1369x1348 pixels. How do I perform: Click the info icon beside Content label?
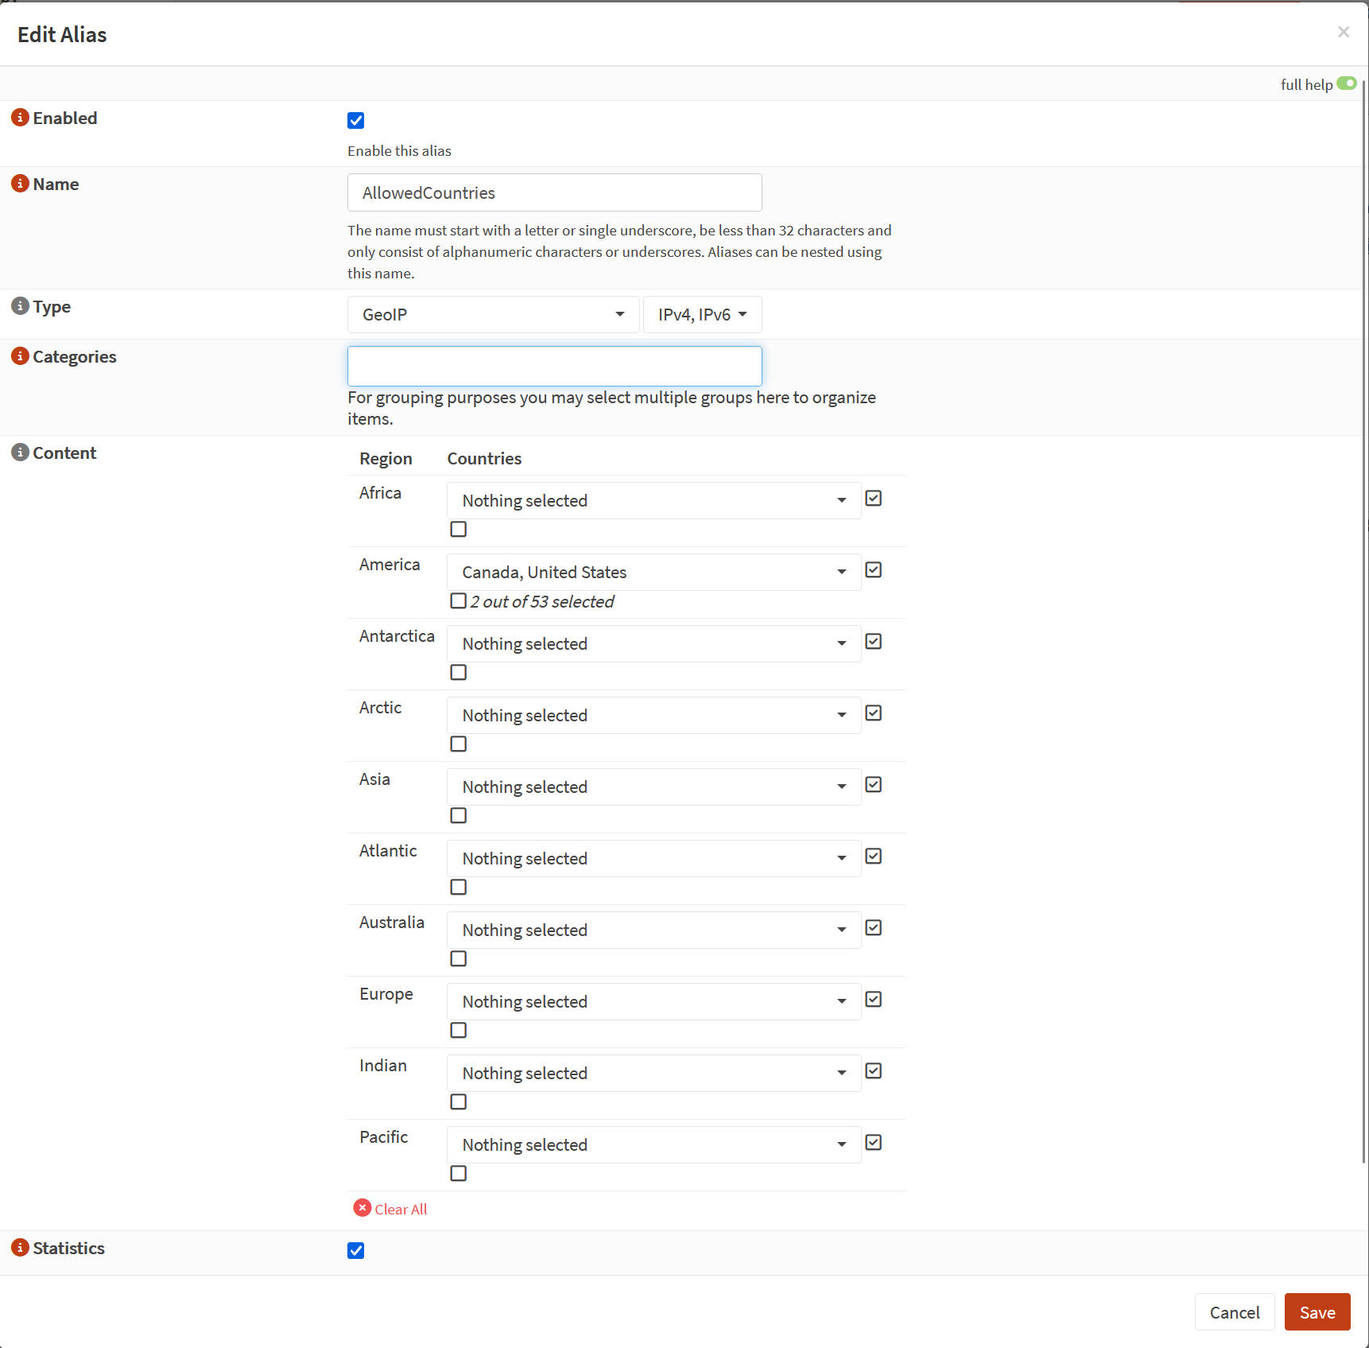pos(20,453)
